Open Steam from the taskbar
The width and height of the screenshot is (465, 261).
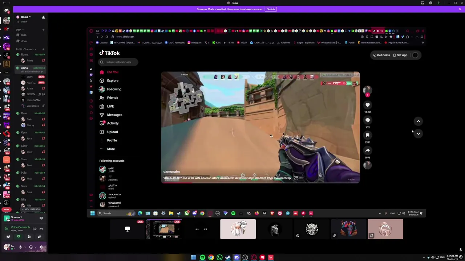pyautogui.click(x=228, y=257)
